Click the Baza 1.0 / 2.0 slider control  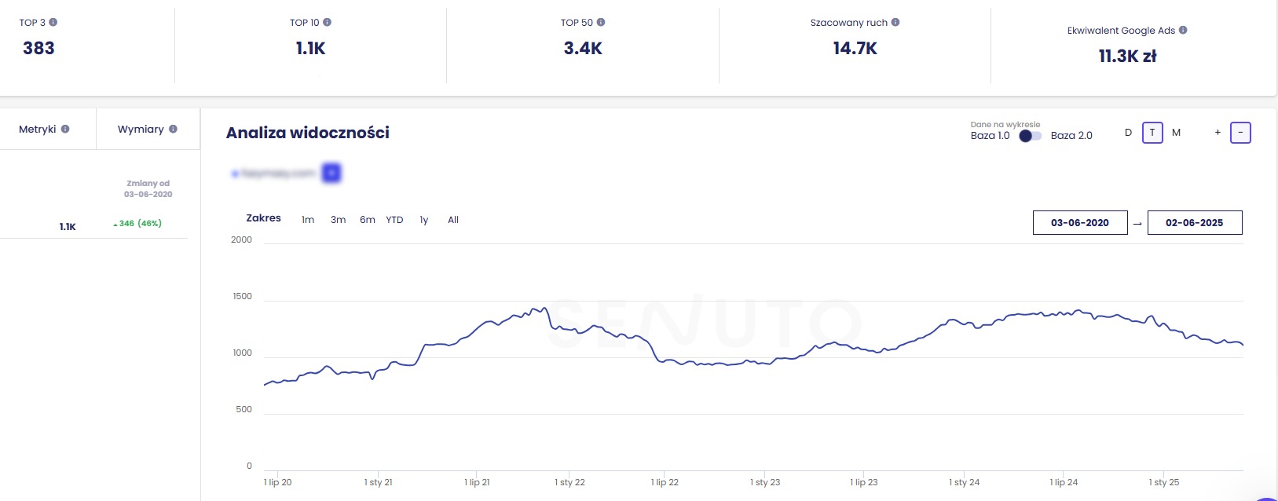click(x=1030, y=135)
